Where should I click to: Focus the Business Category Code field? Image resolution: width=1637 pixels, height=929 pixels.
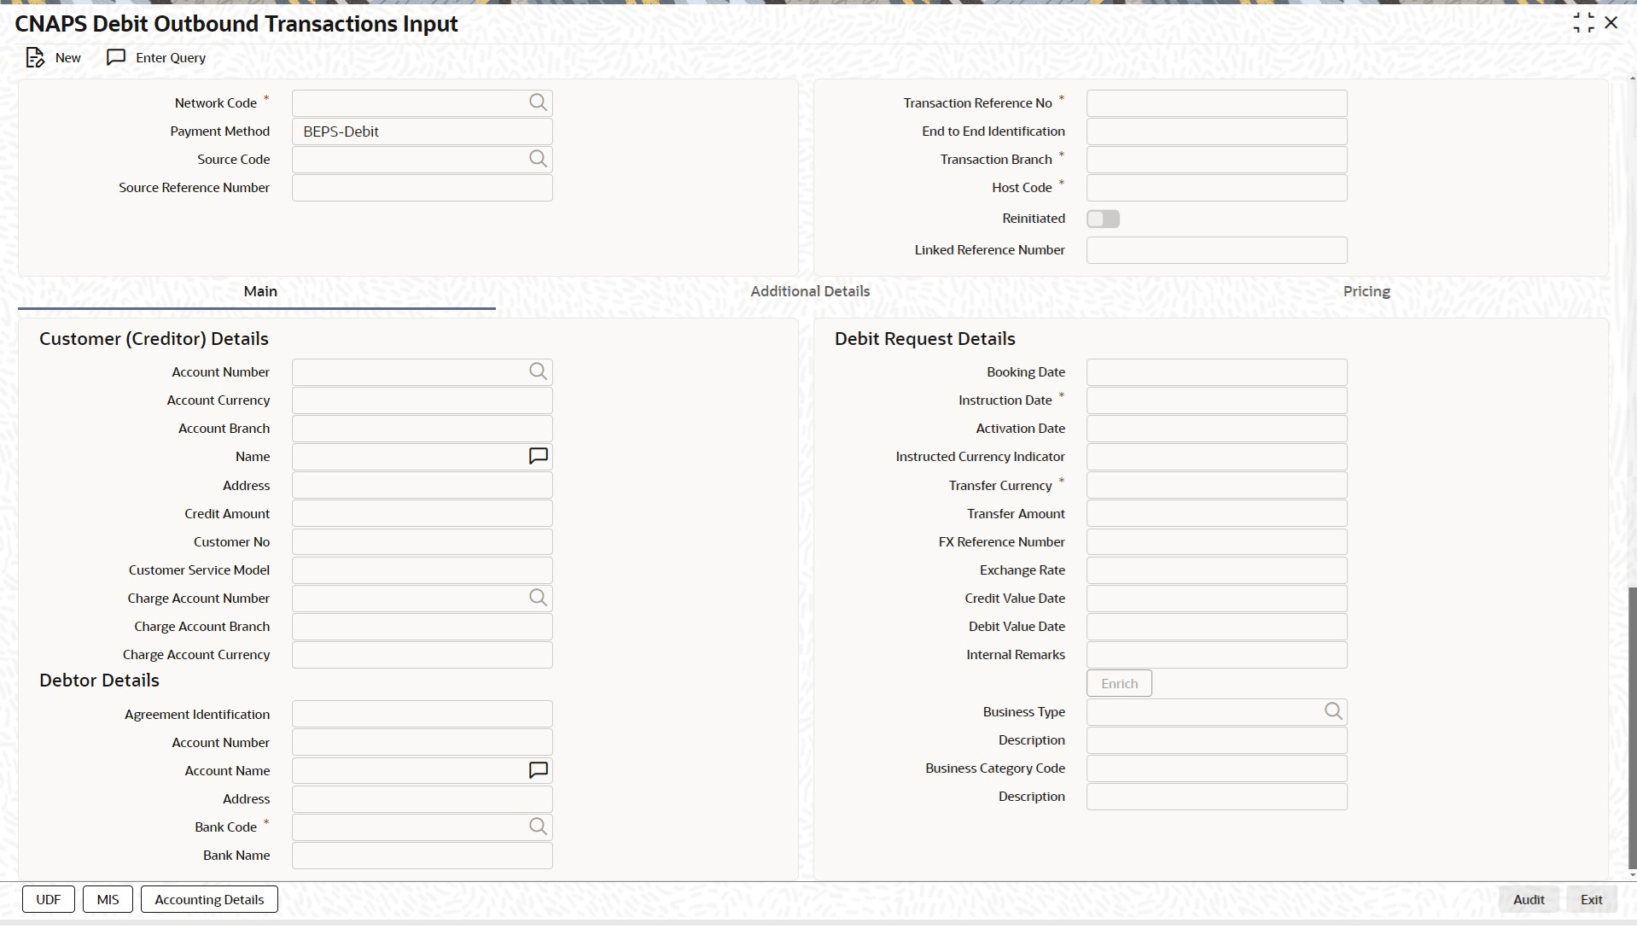[x=1217, y=768]
